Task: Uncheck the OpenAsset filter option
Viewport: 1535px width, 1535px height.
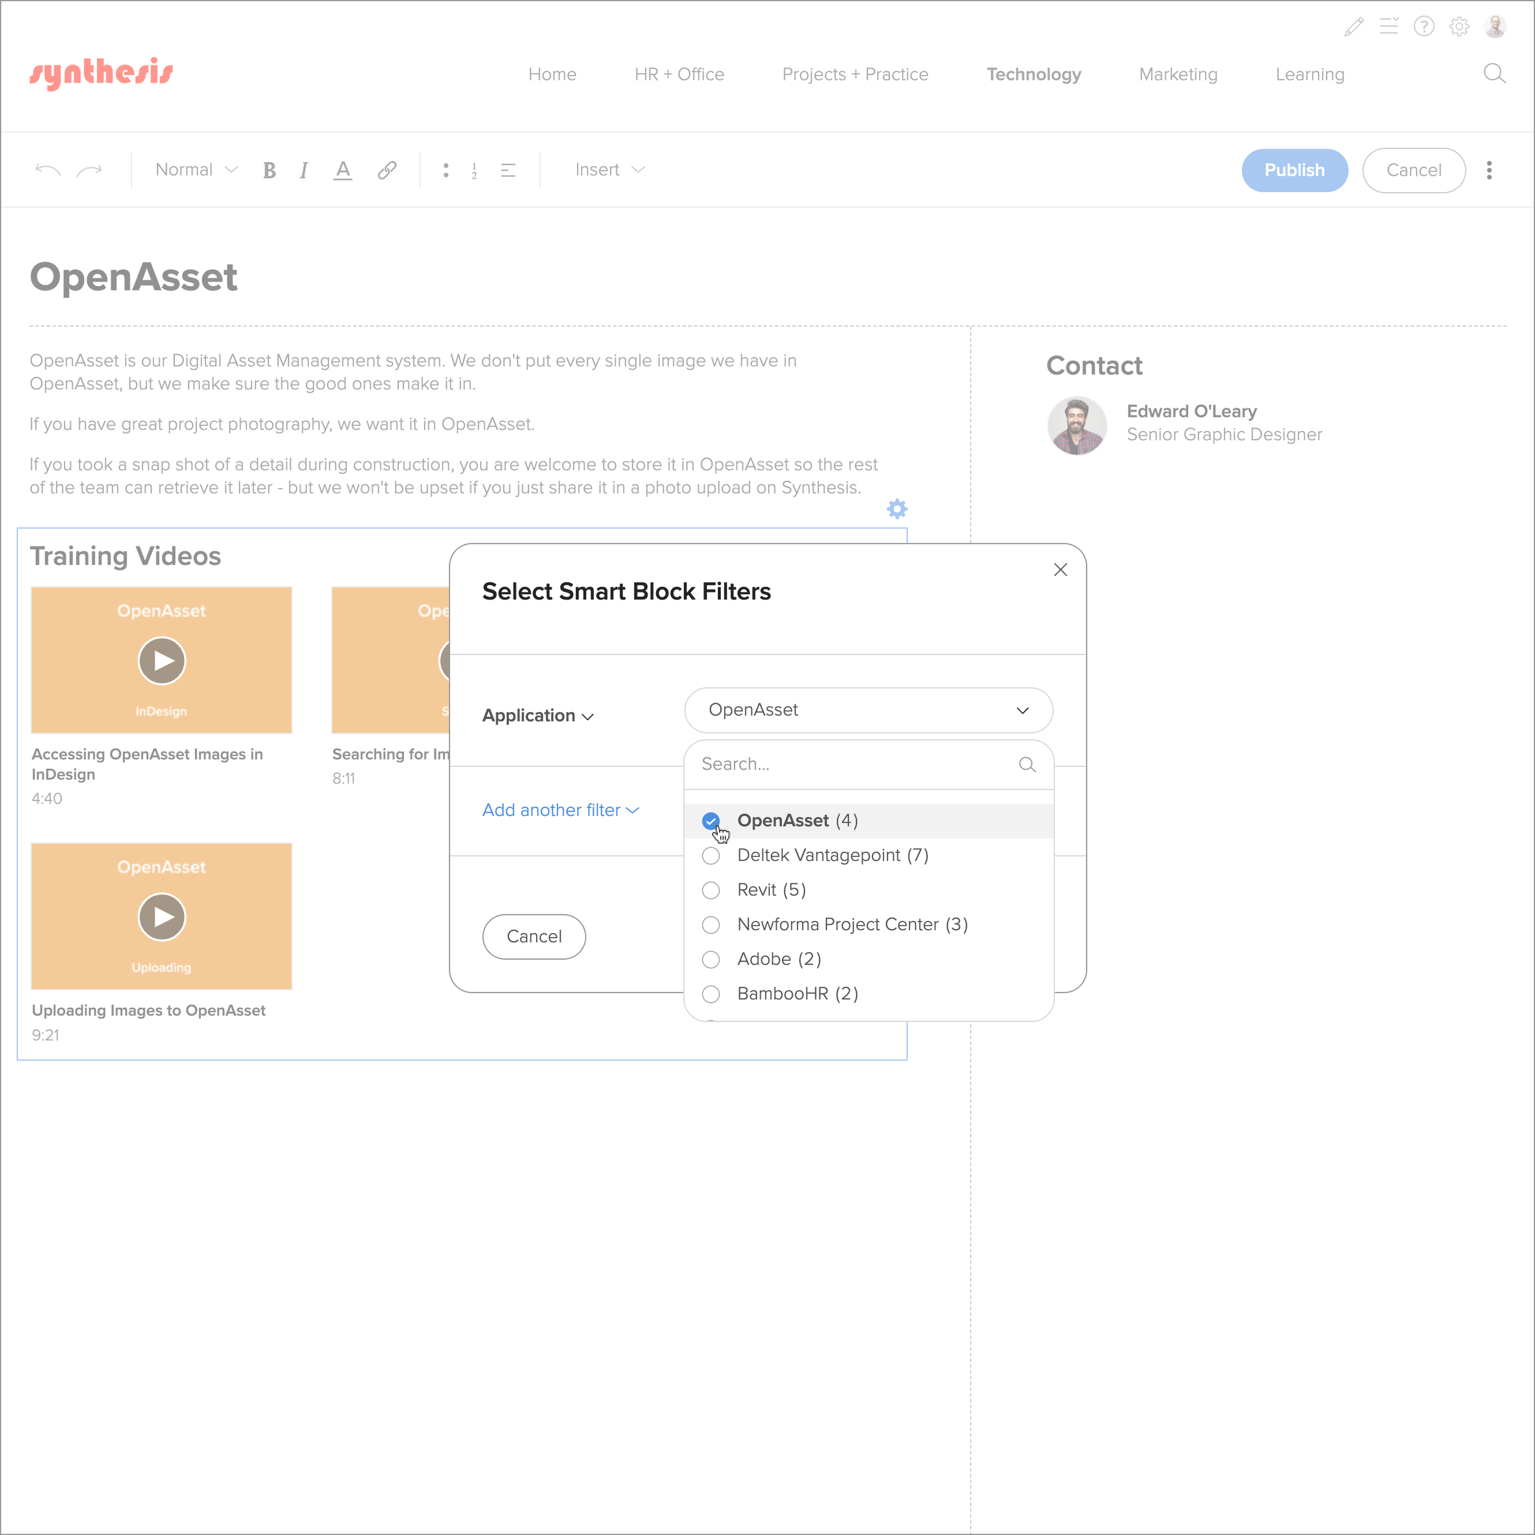Action: click(711, 821)
